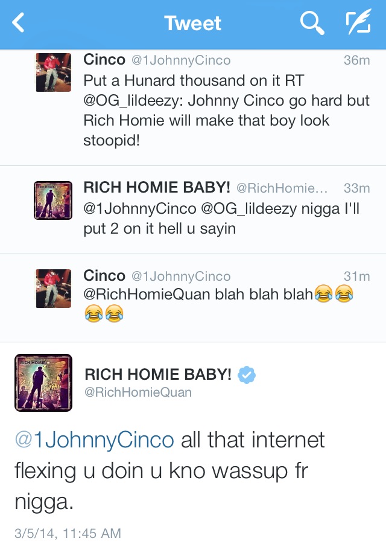
Task: Open the @RichHomieQuan handle under main tweet
Action: (138, 392)
